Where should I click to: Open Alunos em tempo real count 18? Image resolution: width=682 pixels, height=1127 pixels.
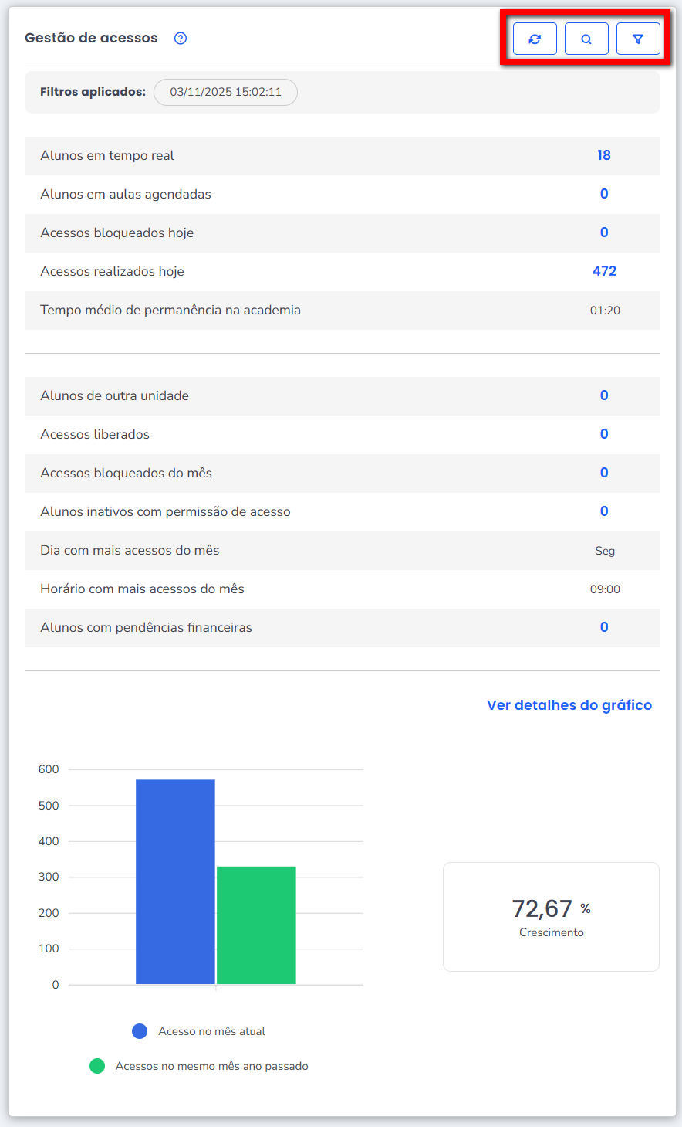pos(603,155)
